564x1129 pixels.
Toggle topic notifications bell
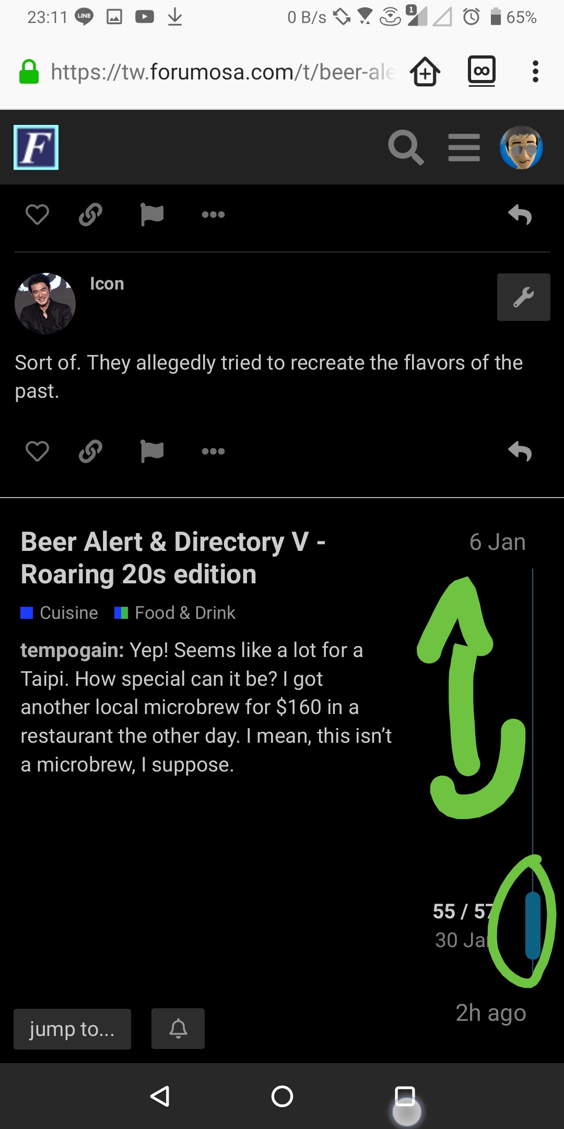click(x=178, y=1028)
